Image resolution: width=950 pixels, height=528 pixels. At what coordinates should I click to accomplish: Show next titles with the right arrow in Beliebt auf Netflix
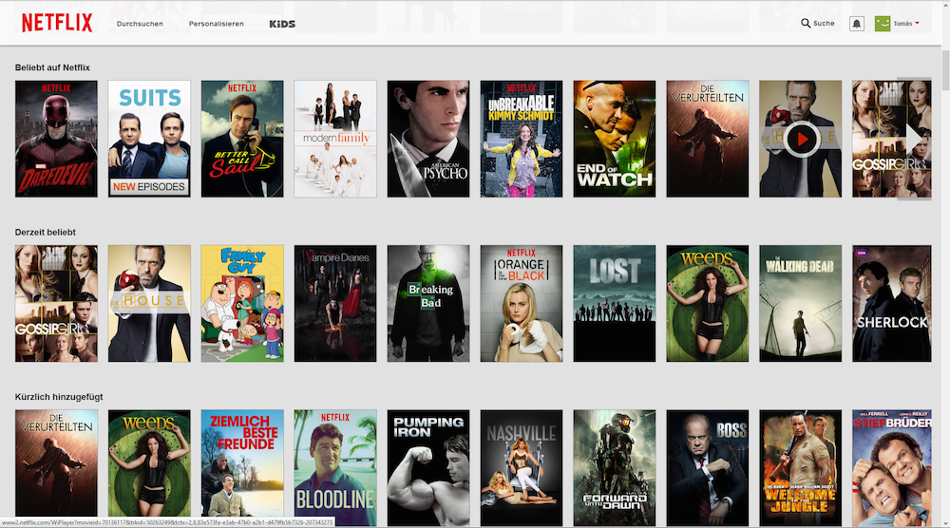(x=914, y=140)
